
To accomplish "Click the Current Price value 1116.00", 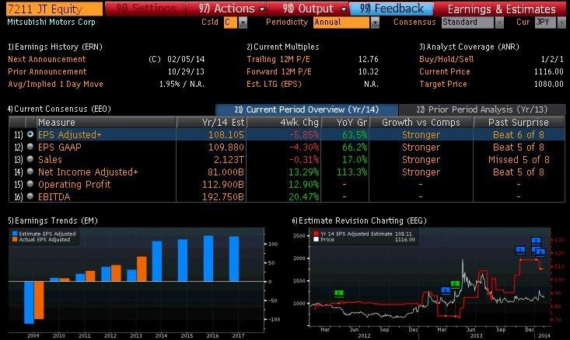I will (x=548, y=71).
